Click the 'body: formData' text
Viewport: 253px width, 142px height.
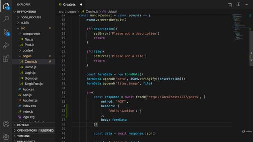point(114,120)
